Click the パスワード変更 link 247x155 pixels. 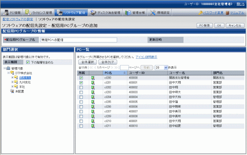click(213, 13)
